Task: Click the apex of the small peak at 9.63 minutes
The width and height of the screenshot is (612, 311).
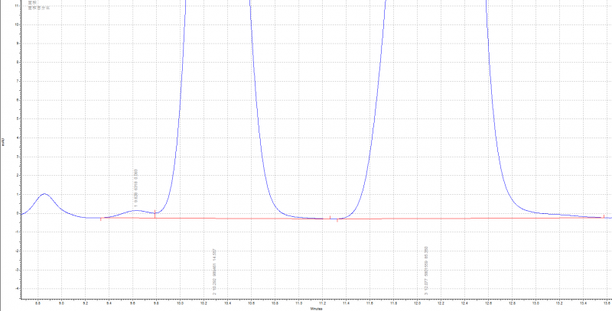Action: point(135,210)
